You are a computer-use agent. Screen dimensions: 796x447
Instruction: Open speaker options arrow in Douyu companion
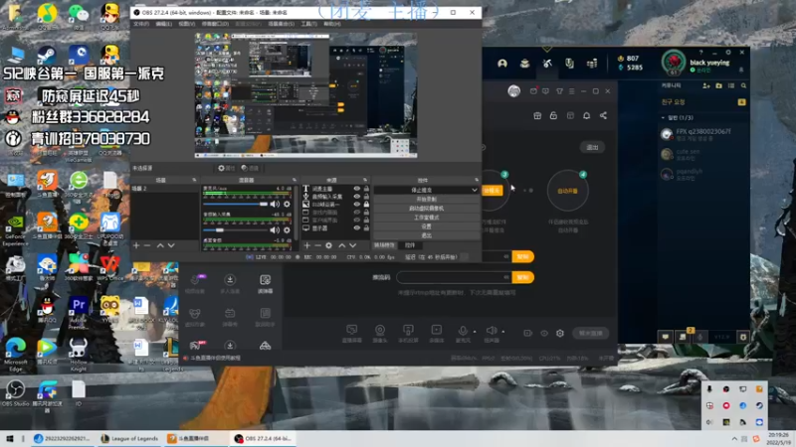pos(503,332)
